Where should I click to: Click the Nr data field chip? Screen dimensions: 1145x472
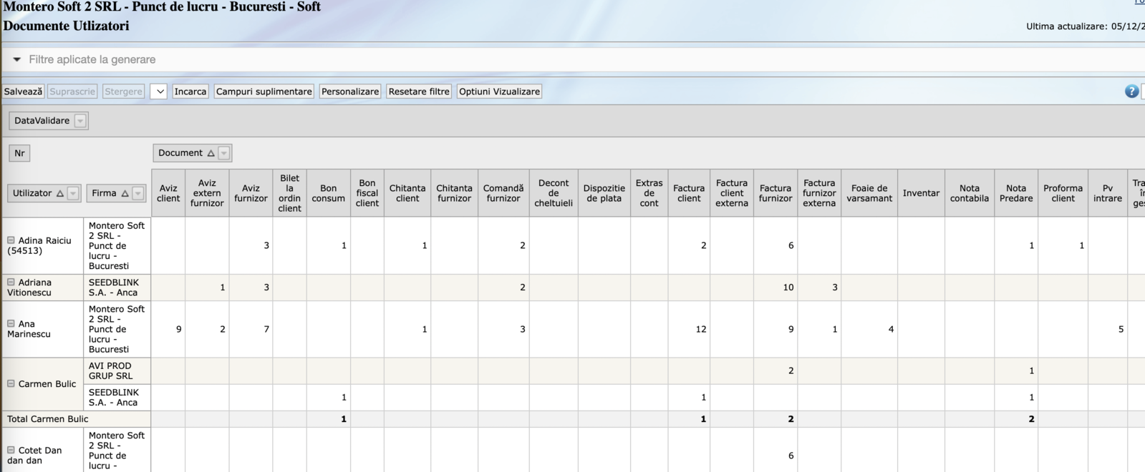[x=19, y=153]
